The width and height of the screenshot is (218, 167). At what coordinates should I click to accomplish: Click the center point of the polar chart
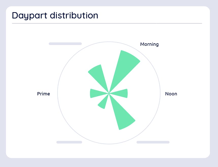click(x=109, y=93)
